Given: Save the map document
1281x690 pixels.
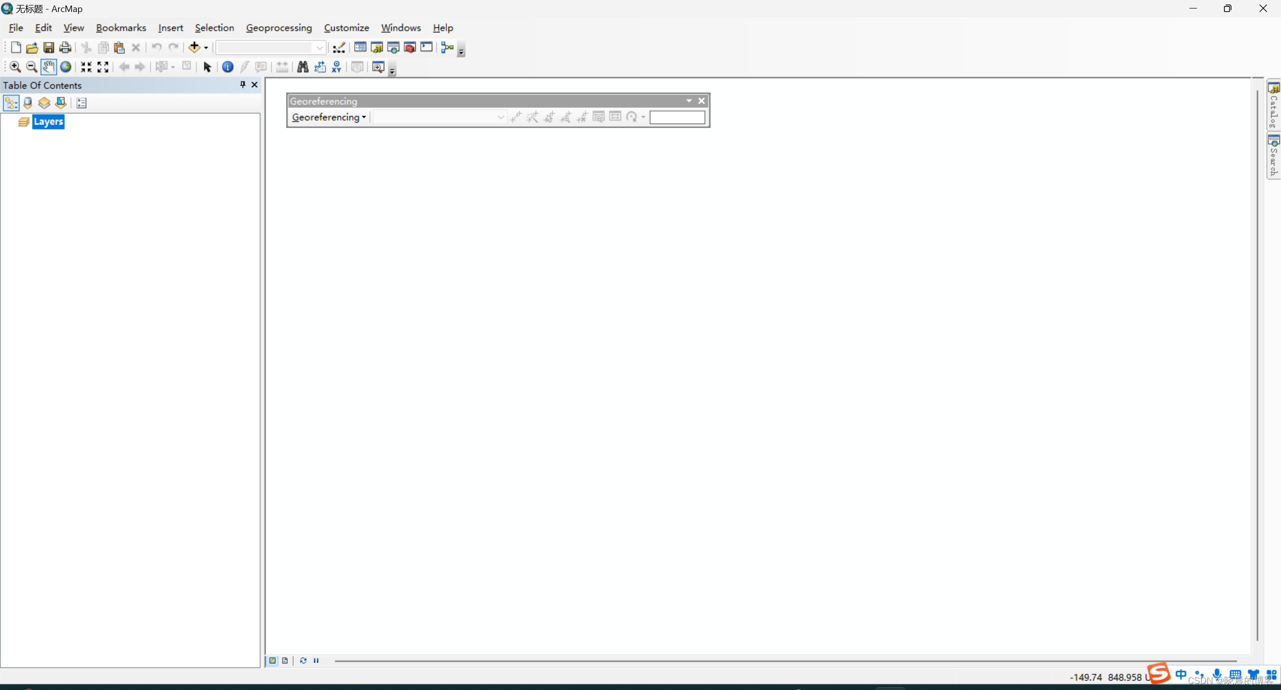Looking at the screenshot, I should tap(49, 47).
